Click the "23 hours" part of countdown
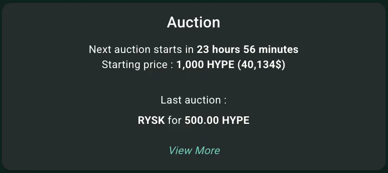This screenshot has height=173, width=388. coord(218,50)
